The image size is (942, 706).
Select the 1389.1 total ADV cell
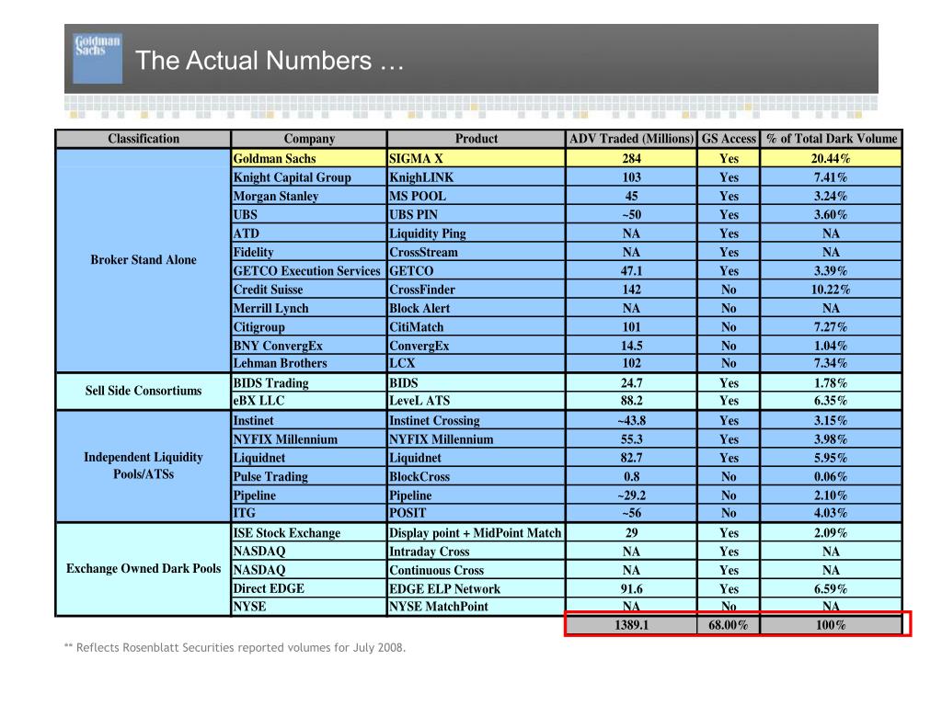(631, 625)
